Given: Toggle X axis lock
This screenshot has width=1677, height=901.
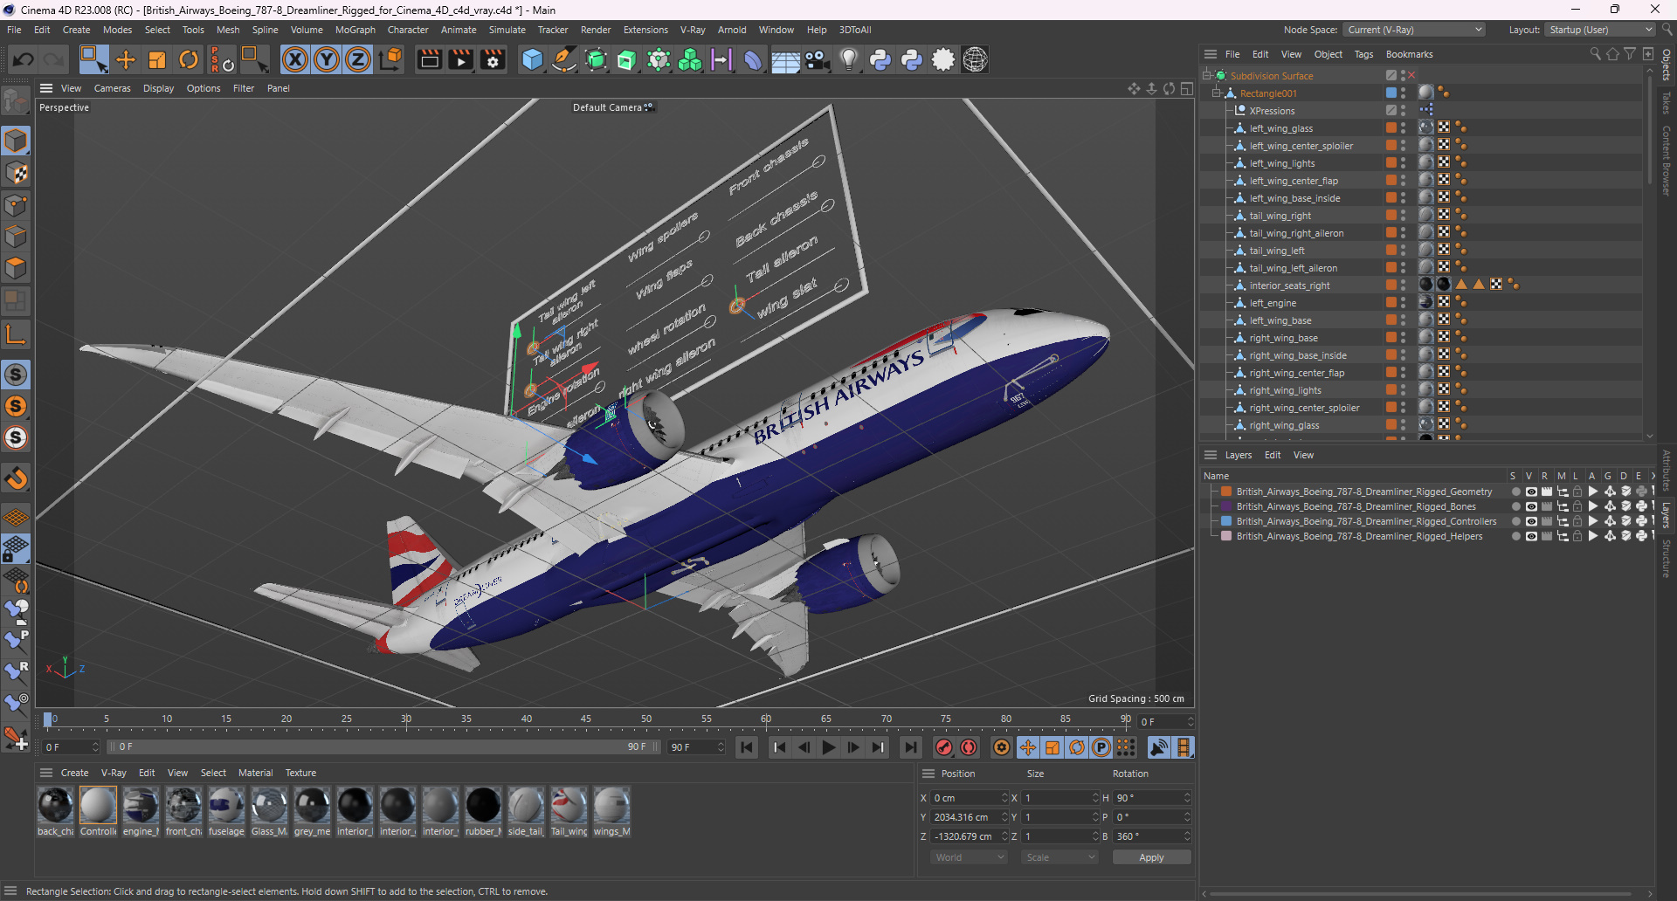Looking at the screenshot, I should (x=295, y=59).
